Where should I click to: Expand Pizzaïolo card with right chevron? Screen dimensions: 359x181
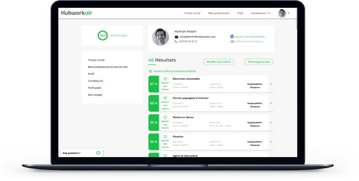tap(271, 142)
